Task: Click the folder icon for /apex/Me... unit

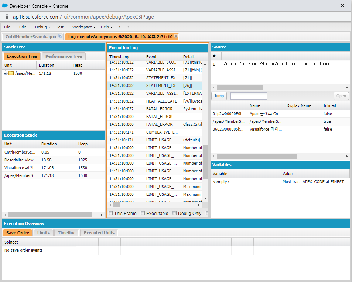Action: (11, 73)
